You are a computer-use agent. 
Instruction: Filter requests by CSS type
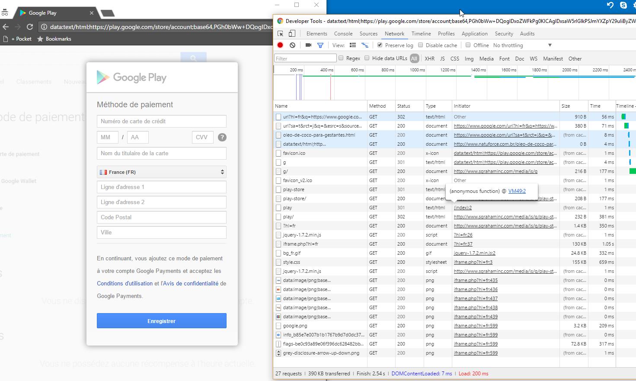pos(455,58)
